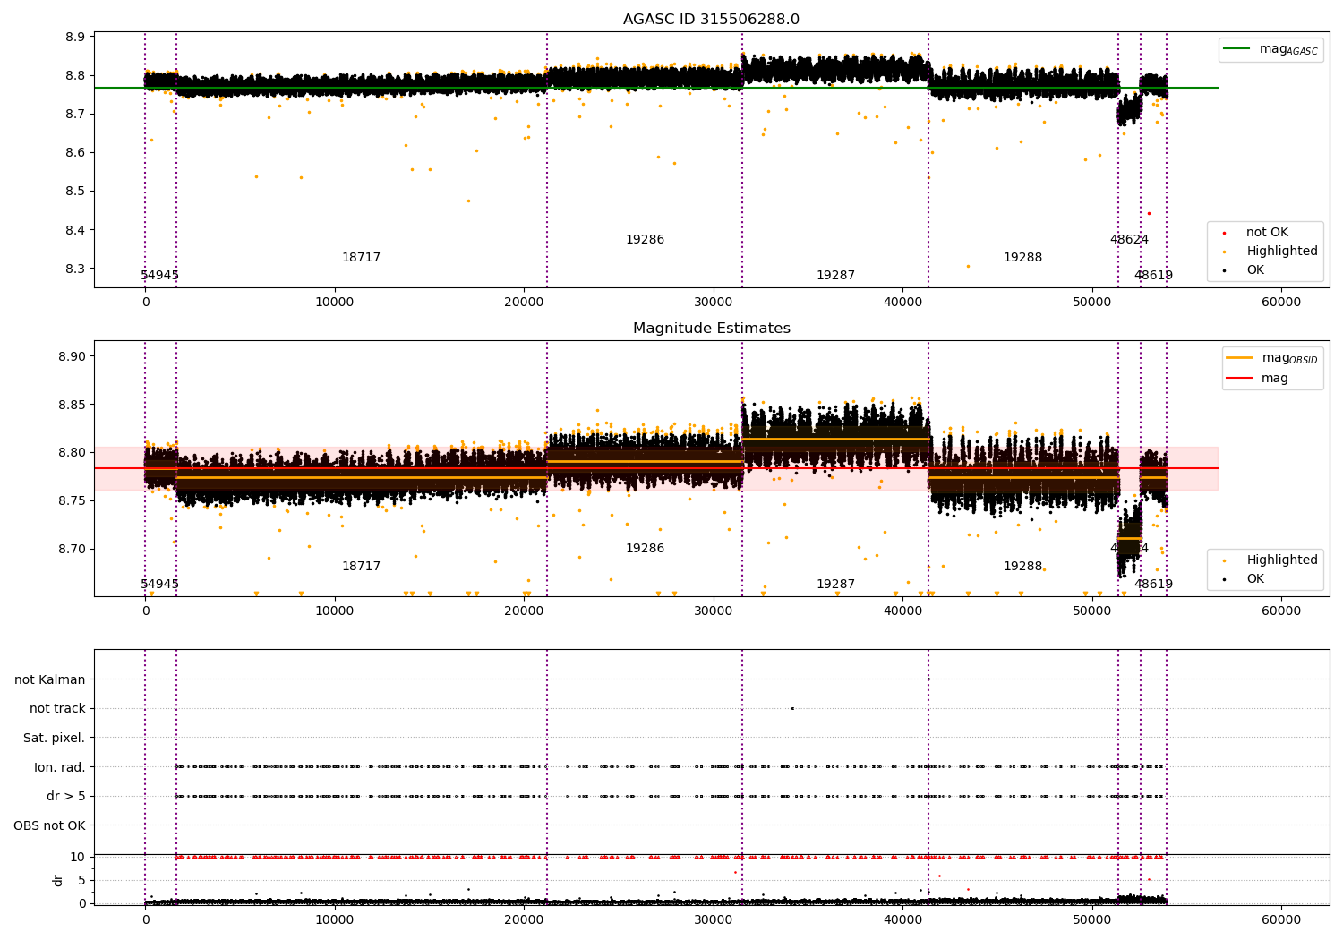
Task: Click the lone 'not track' marker point
Action: (792, 708)
